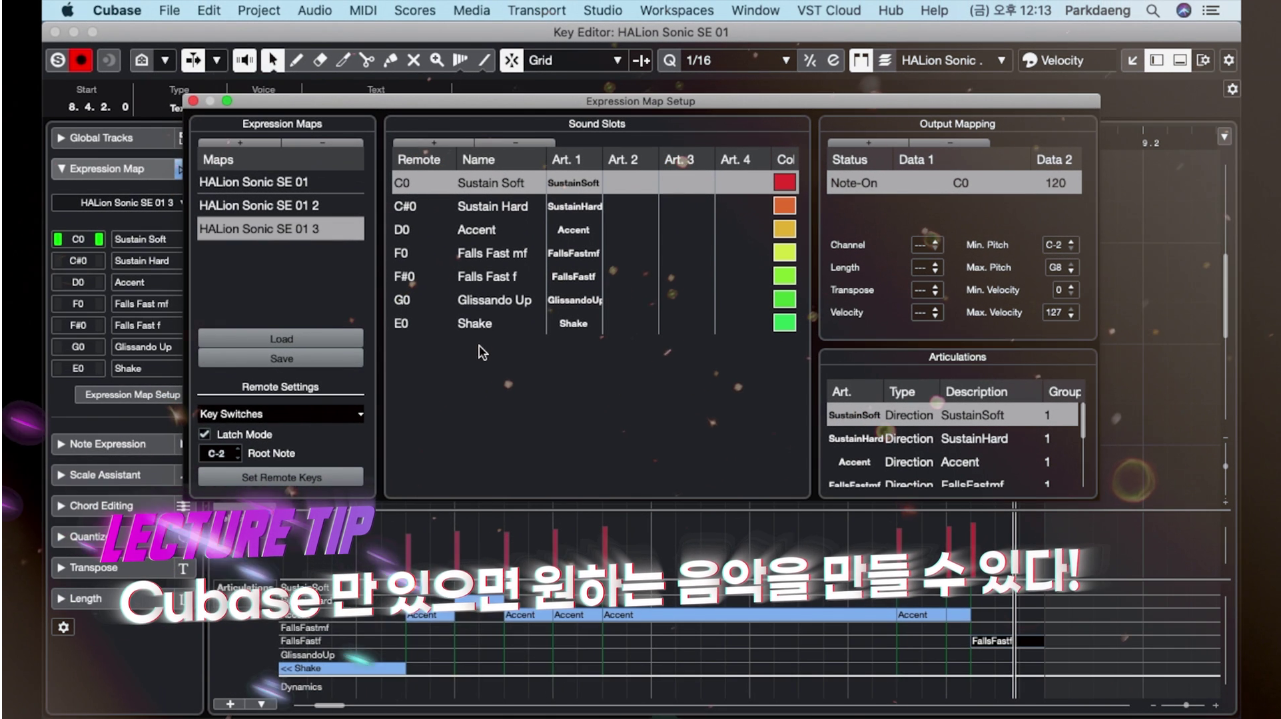
Task: Click color swatch for Shake slot
Action: pos(785,323)
